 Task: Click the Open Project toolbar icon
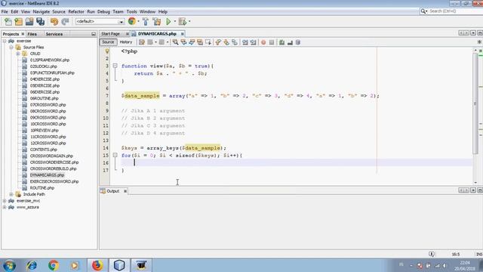point(29,21)
